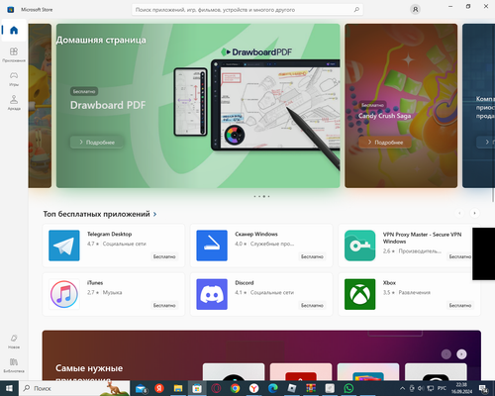Image resolution: width=495 pixels, height=396 pixels.
Task: Click Details button for Candy Crush Saga
Action: click(385, 143)
